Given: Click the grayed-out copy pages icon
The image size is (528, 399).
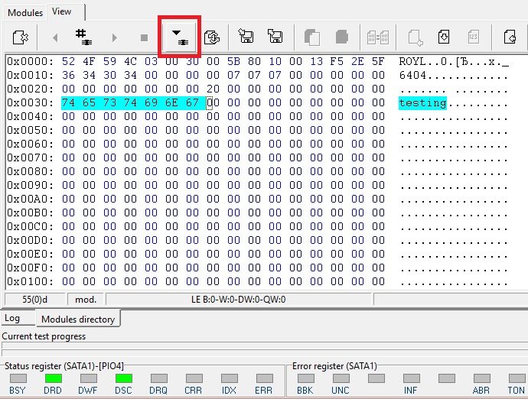Looking at the screenshot, I should (x=311, y=37).
